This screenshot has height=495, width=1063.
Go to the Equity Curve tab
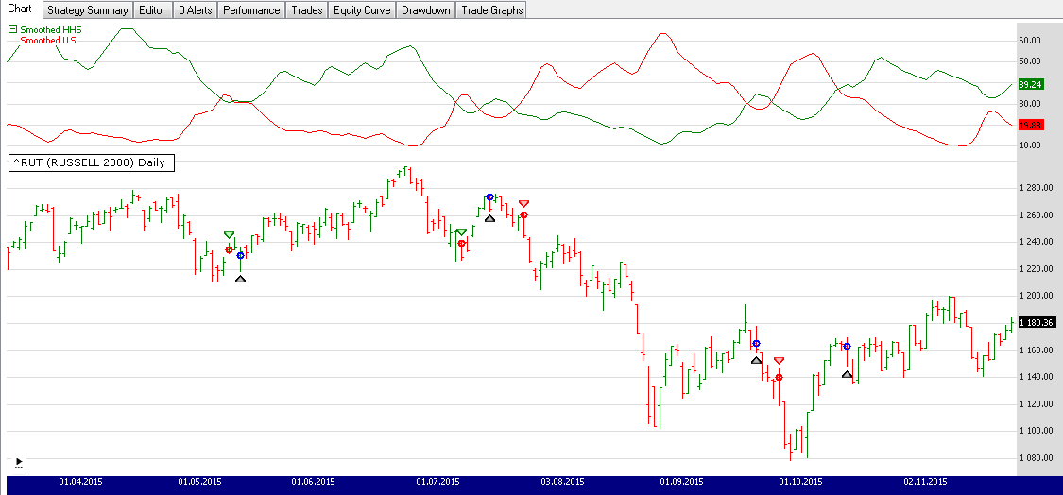pos(362,10)
